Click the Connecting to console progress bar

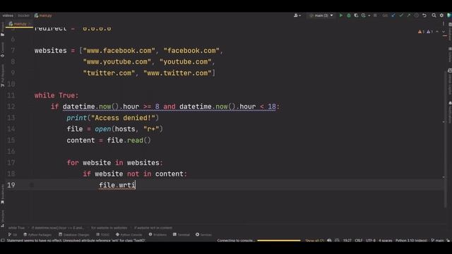click(279, 241)
